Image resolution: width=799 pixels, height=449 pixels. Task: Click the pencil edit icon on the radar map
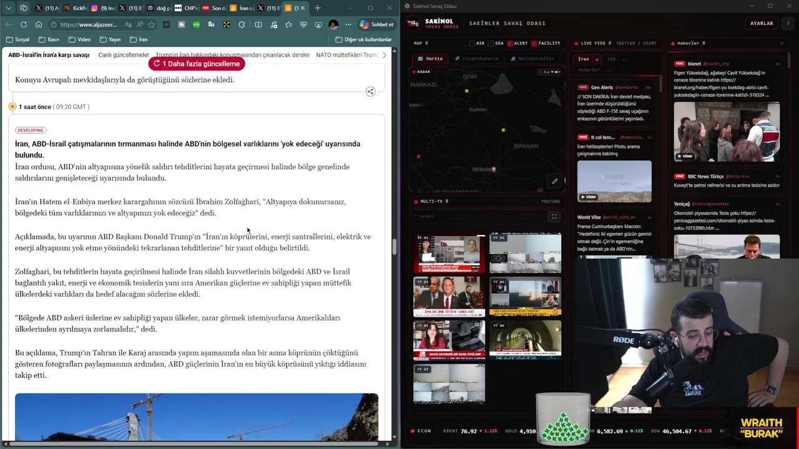(554, 181)
